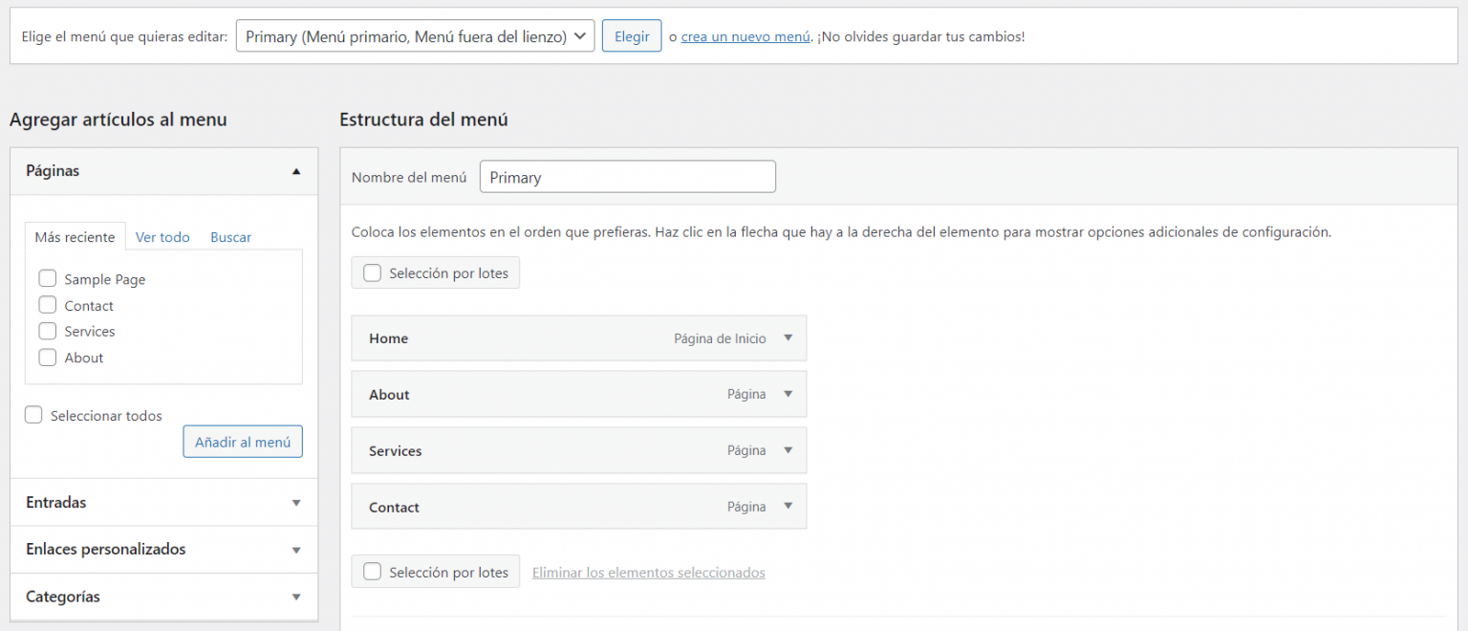This screenshot has height=631, width=1468.
Task: Enable the lower Selección por lotes checkbox
Action: [372, 571]
